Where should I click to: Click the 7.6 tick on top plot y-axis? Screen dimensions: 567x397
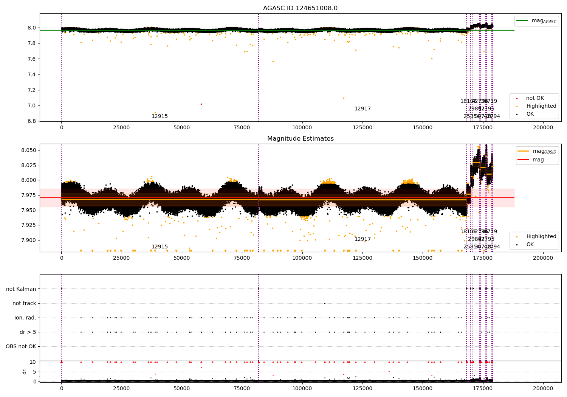[32, 59]
